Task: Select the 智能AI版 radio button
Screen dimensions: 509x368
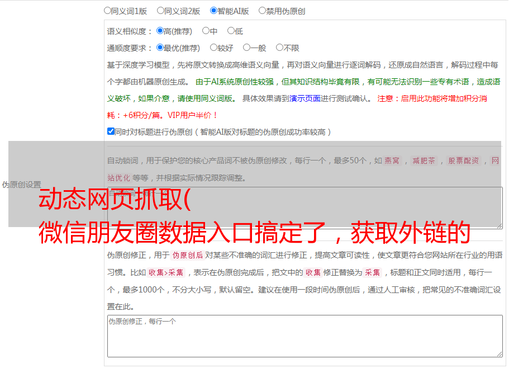Action: tap(213, 11)
